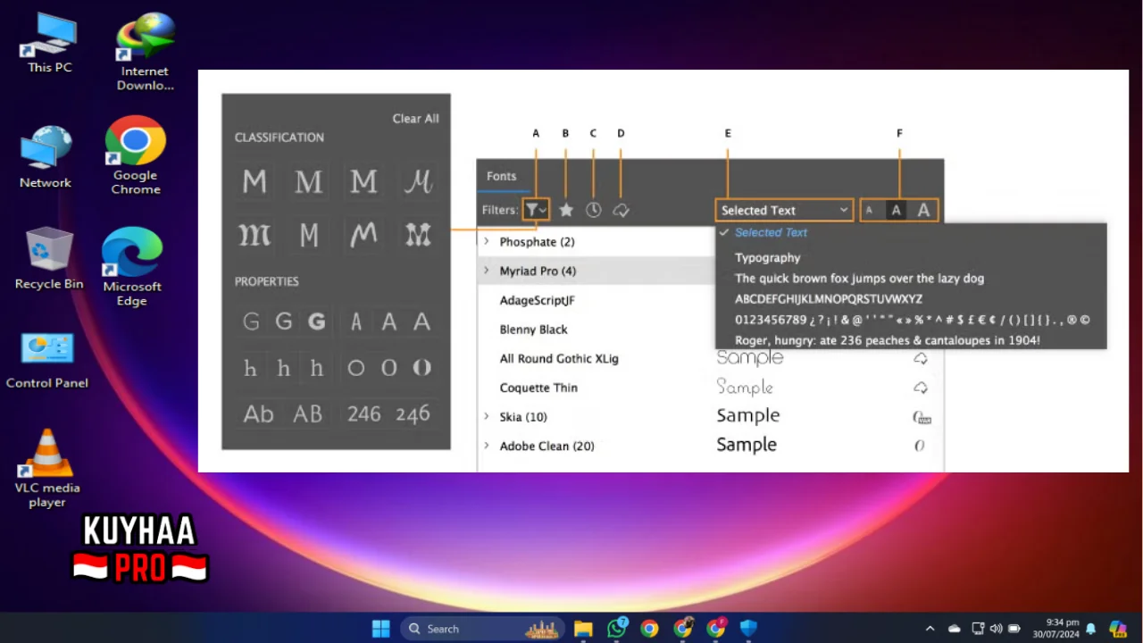
Task: Toggle the regular width A property
Action: point(388,321)
